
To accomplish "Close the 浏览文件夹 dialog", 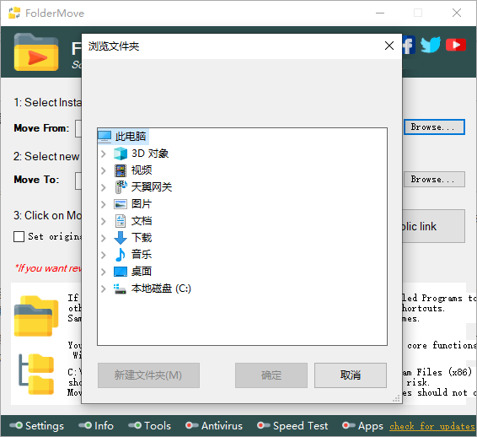I will point(389,46).
